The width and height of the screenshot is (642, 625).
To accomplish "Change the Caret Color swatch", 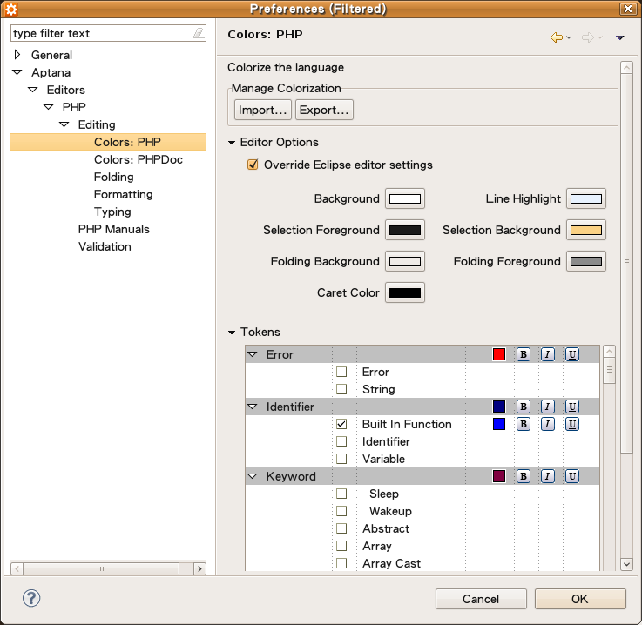I will 405,292.
